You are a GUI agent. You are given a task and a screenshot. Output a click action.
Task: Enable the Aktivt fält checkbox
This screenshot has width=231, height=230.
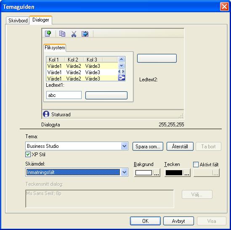coord(196,165)
